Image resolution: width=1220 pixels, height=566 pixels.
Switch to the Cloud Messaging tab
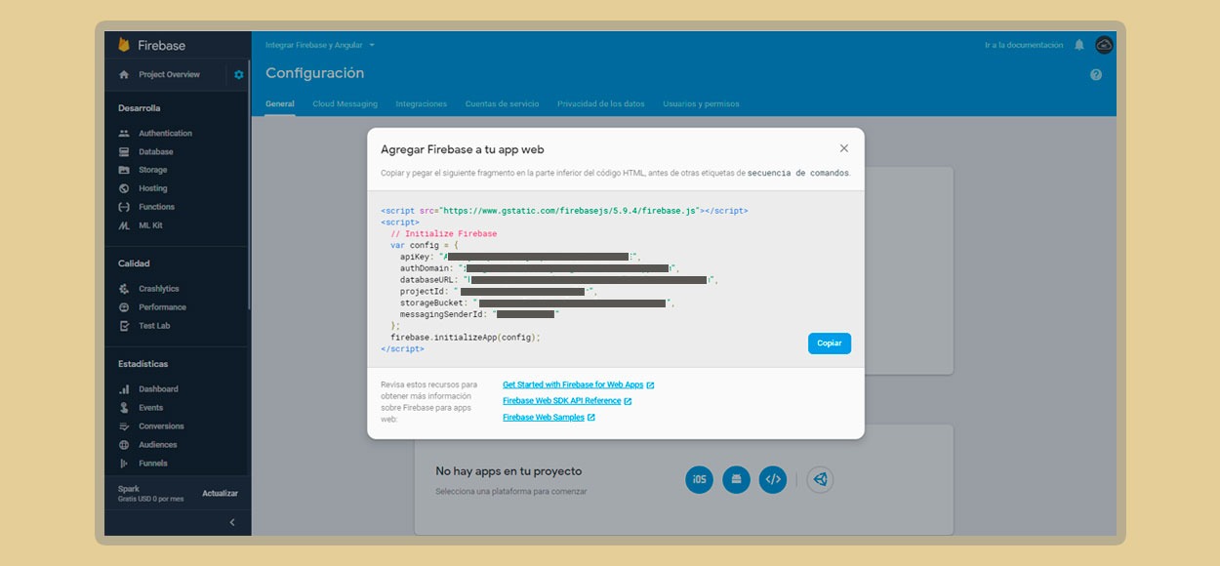345,103
